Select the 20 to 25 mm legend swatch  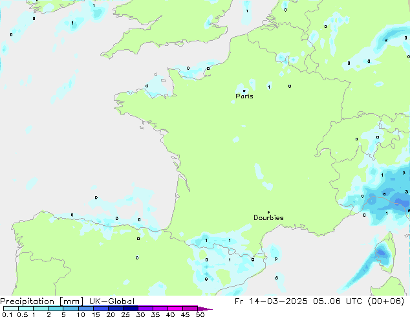[x=115, y=309]
